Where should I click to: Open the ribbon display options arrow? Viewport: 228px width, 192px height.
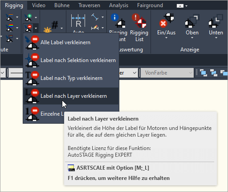click(x=187, y=6)
